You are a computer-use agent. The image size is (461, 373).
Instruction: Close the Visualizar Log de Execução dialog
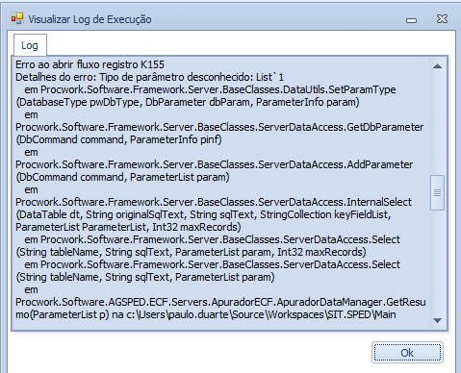click(x=442, y=19)
